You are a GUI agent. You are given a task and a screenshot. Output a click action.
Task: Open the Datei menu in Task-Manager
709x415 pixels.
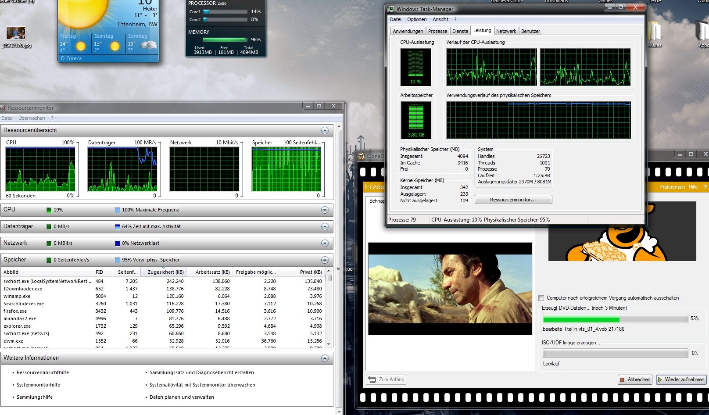point(396,19)
